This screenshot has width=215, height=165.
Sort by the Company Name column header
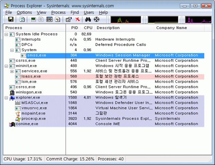point(179,28)
